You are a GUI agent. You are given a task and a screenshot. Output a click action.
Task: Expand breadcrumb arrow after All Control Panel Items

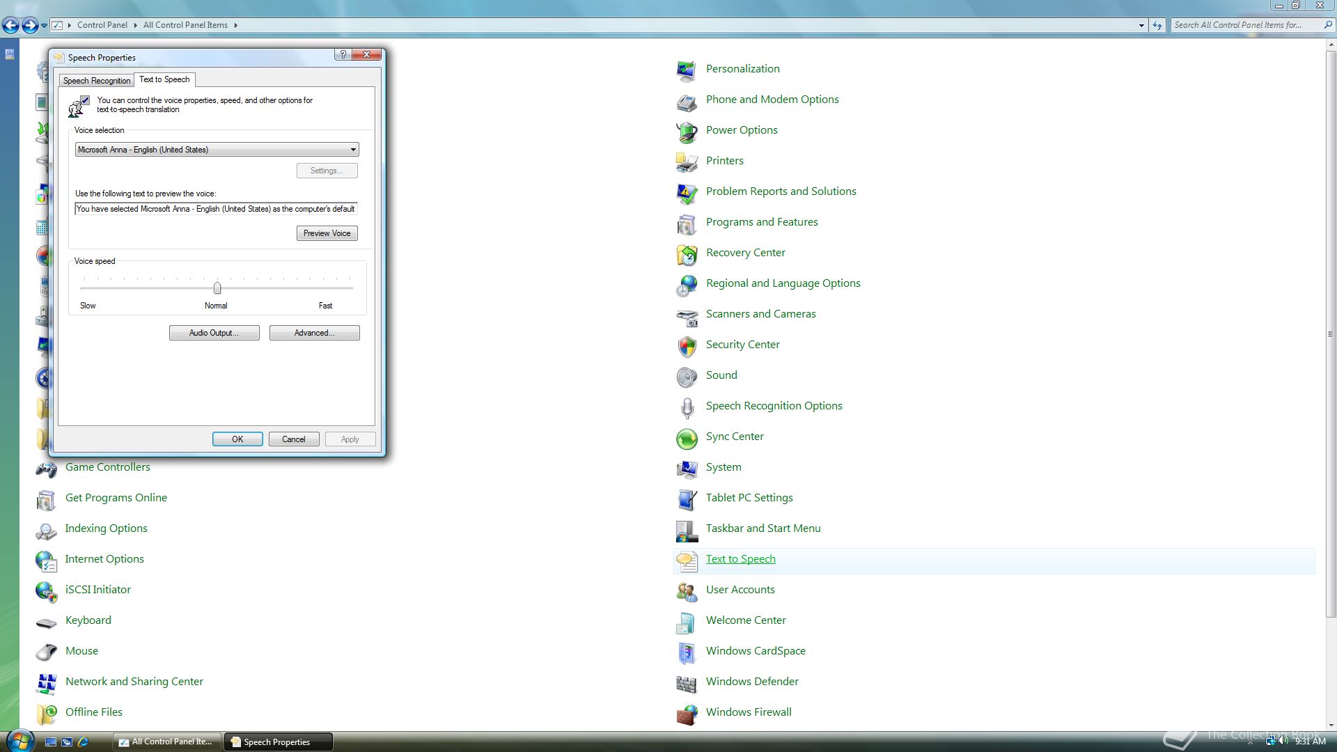(x=235, y=25)
